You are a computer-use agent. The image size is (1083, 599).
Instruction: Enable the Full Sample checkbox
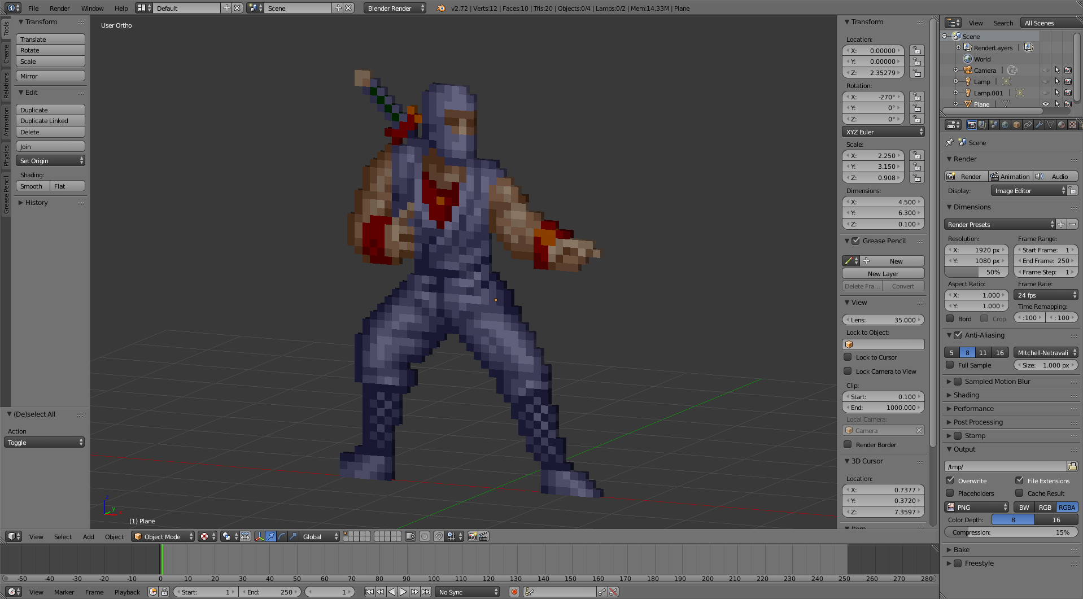(950, 365)
